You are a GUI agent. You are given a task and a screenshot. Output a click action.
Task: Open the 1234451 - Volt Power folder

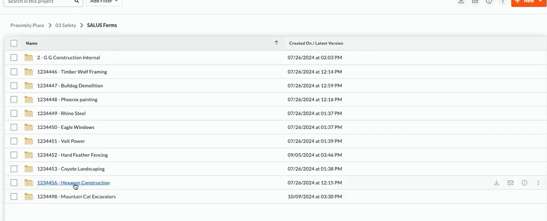coord(61,141)
